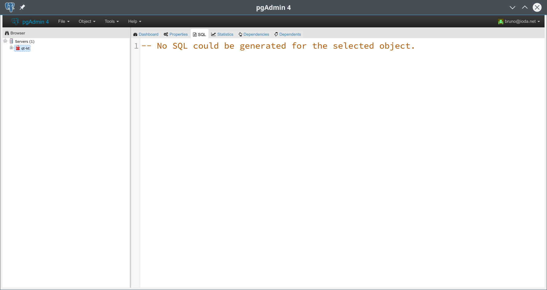547x290 pixels.
Task: Open the File menu
Action: coord(64,22)
